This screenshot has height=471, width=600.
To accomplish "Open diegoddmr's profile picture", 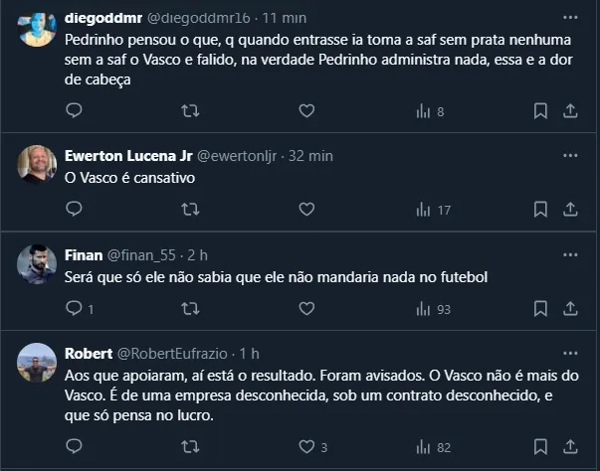I will pyautogui.click(x=37, y=28).
